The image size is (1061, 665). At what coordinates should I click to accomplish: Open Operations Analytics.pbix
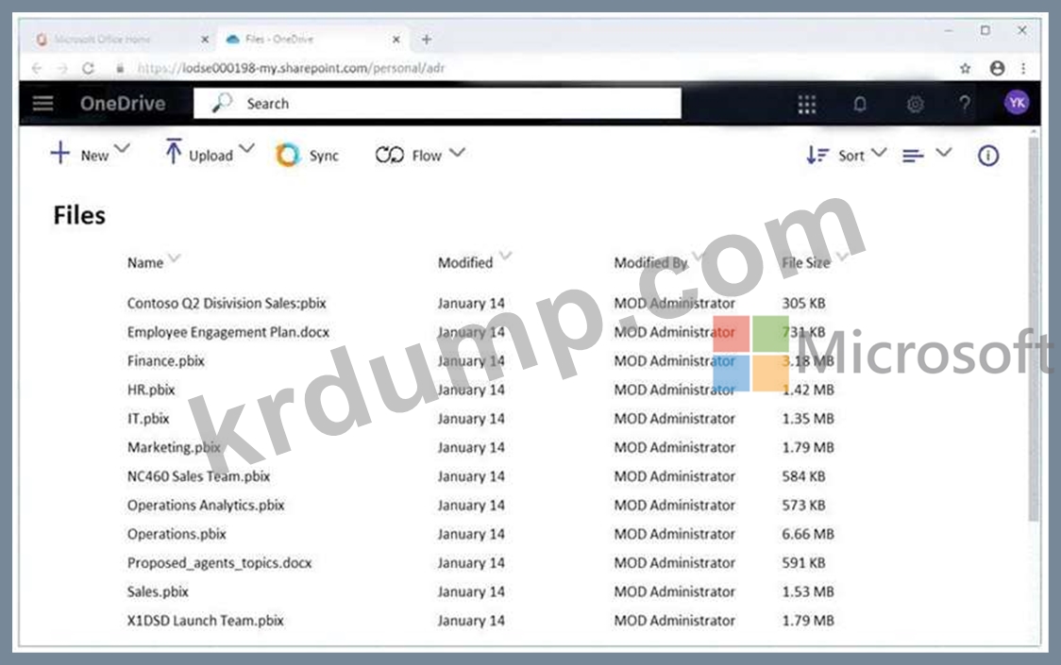tap(206, 506)
